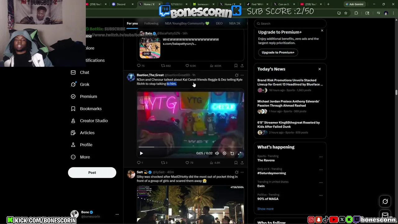Like the Bastion_The_Great post

tap(189, 163)
